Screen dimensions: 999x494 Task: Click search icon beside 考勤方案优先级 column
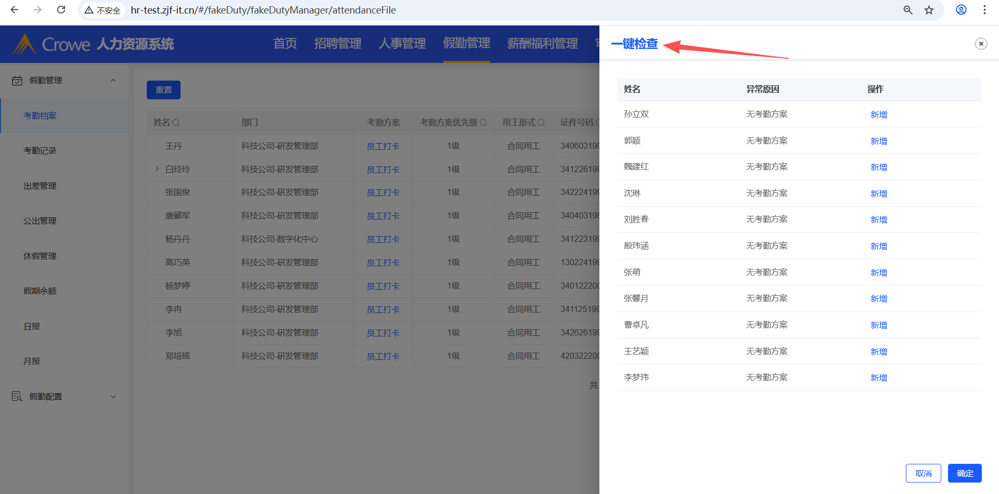click(483, 123)
